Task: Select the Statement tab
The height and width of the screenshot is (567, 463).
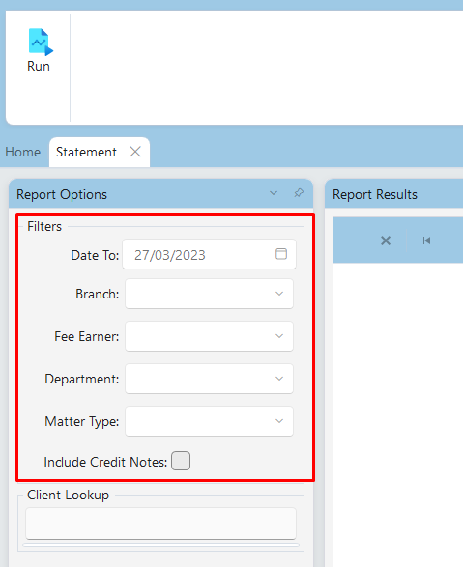Action: pyautogui.click(x=86, y=152)
